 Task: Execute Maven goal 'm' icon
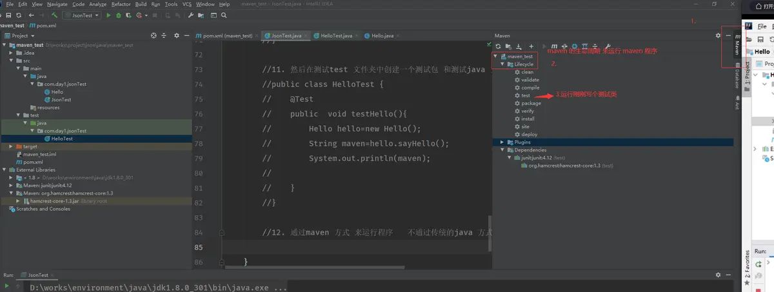(555, 46)
